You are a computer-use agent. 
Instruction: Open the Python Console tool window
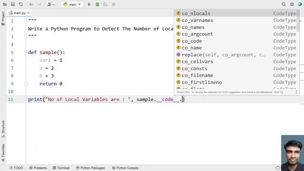[125, 168]
